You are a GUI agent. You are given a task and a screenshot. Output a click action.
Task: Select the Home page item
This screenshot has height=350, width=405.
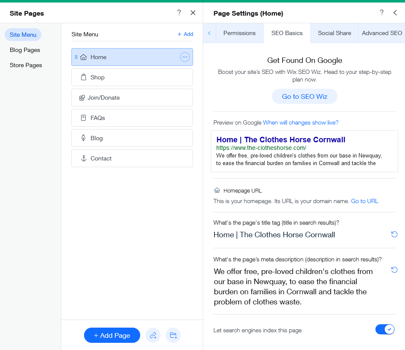(x=132, y=57)
